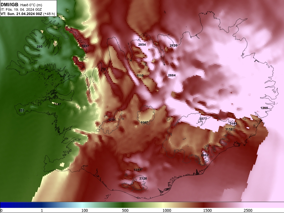Click the legend tick label 2500
This screenshot has width=284, height=213.
(248, 210)
